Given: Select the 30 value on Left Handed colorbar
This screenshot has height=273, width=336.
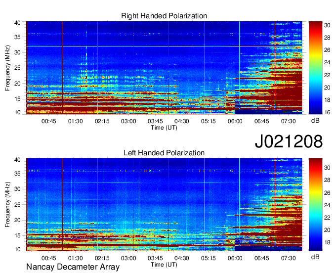Looking at the screenshot, I should tap(327, 168).
